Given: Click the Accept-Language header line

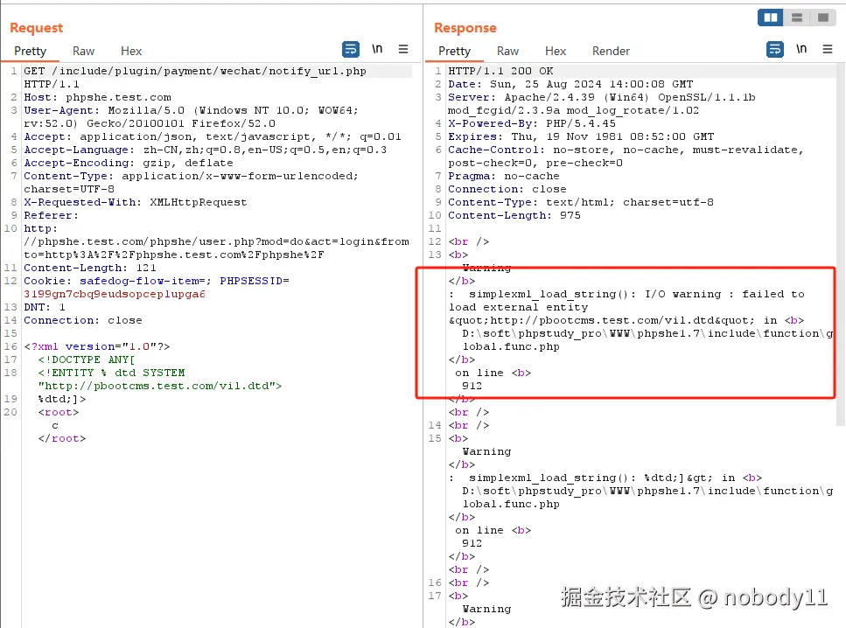Looking at the screenshot, I should 205,150.
